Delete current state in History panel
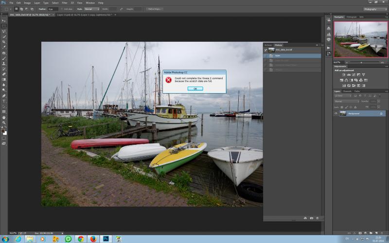389x243 pixels. (318, 218)
